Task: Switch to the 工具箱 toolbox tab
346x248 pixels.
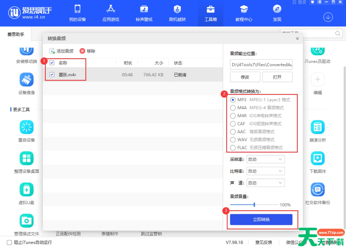Action: [210, 13]
